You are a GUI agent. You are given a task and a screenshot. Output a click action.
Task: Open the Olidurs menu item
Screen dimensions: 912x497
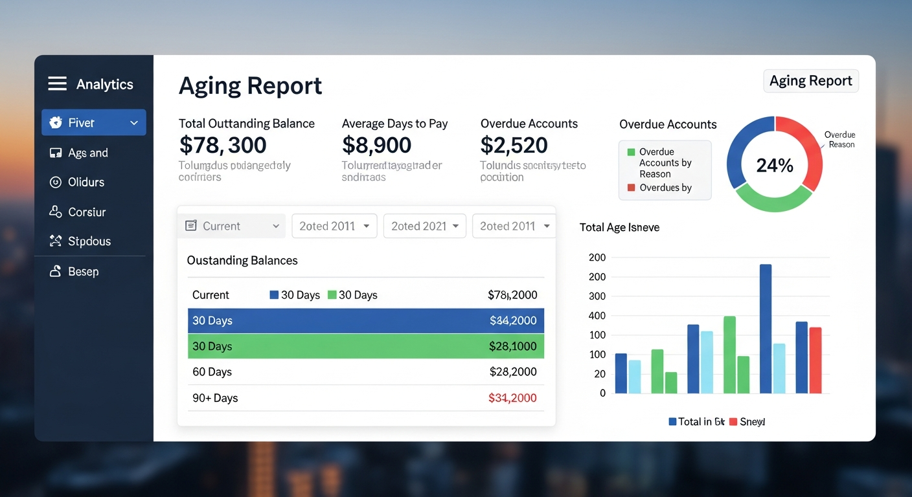pyautogui.click(x=86, y=182)
